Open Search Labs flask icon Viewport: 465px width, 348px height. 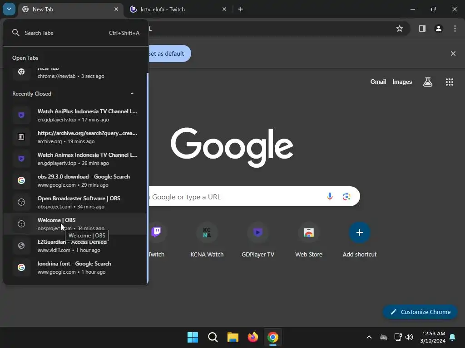click(428, 82)
